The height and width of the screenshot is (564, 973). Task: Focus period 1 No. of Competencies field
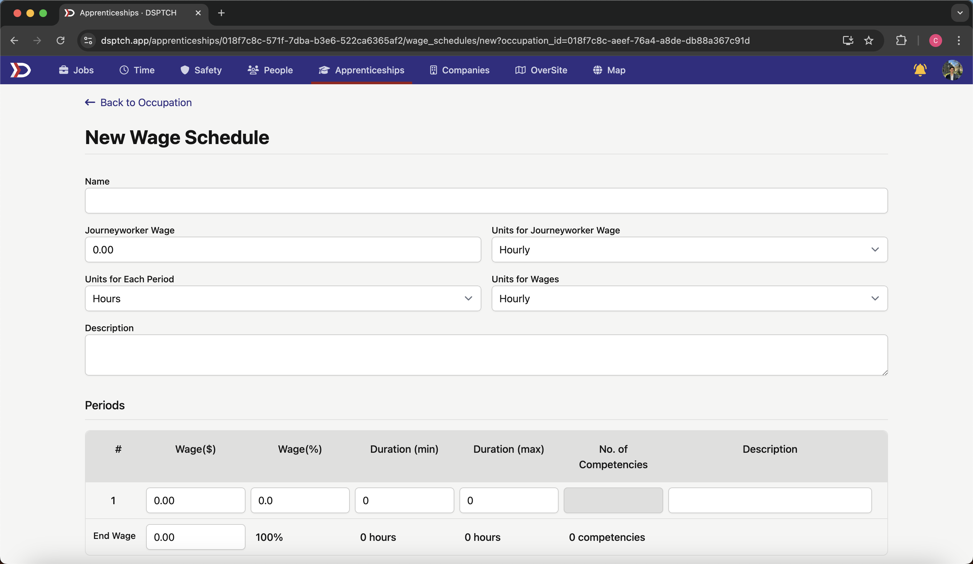pyautogui.click(x=613, y=500)
